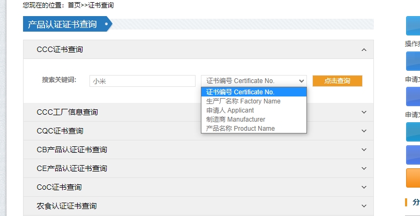Click the CB产品认证证书查询 chevron icon
Image resolution: width=420 pixels, height=216 pixels.
pos(364,150)
